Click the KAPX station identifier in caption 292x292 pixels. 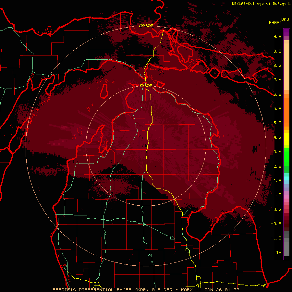(187, 290)
